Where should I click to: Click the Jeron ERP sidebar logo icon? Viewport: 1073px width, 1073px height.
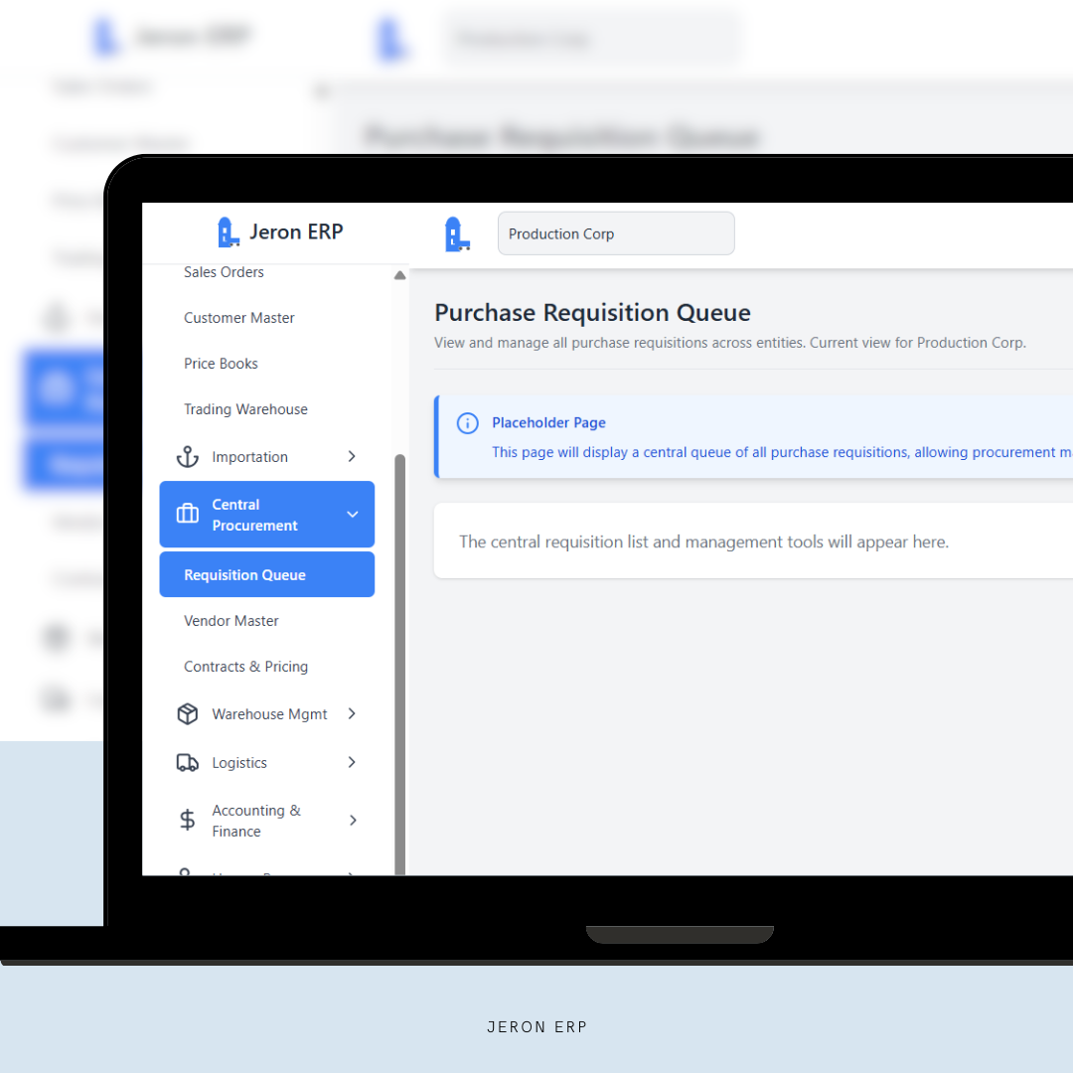(229, 232)
